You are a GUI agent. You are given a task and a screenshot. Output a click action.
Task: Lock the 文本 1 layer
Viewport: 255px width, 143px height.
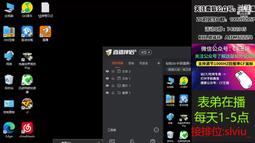coord(113,78)
